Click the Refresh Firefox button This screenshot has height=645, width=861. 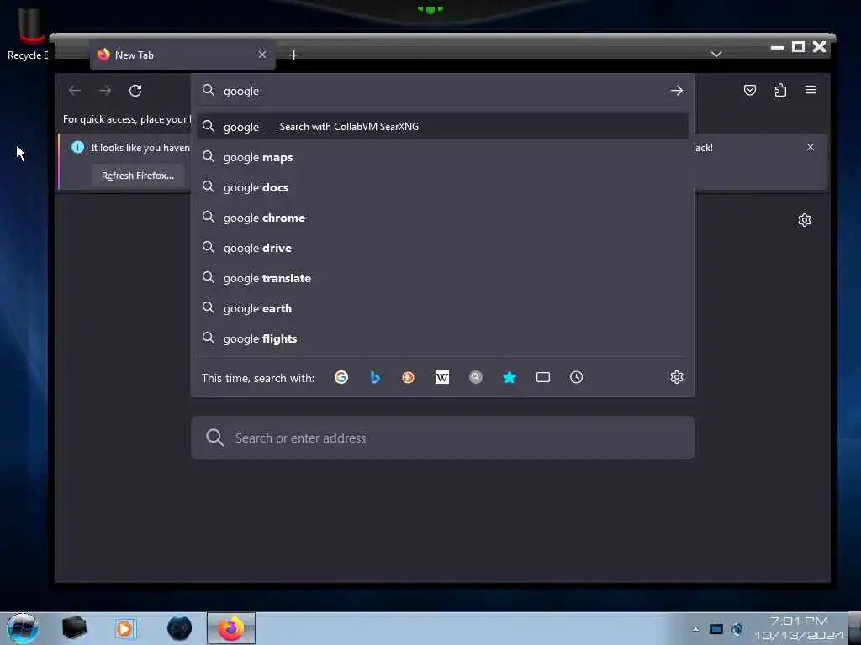138,176
